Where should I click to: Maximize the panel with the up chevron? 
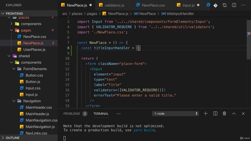coord(234,114)
